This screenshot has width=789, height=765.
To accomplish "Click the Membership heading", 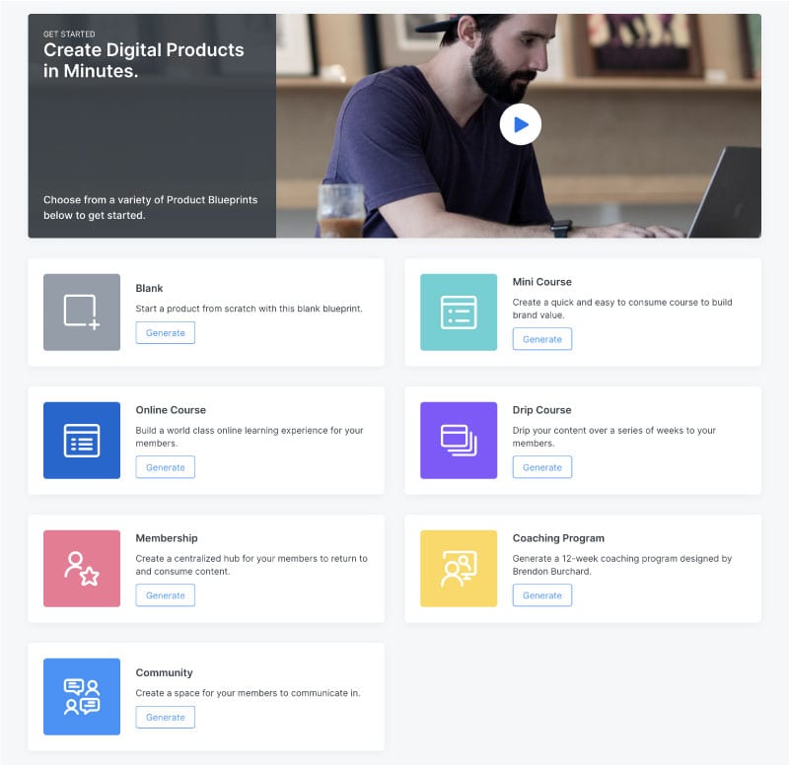I will pos(167,538).
